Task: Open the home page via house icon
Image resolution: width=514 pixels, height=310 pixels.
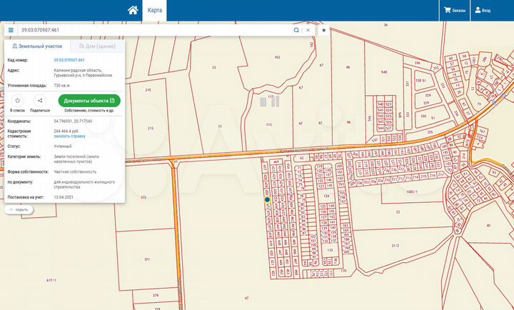Action: (x=132, y=10)
